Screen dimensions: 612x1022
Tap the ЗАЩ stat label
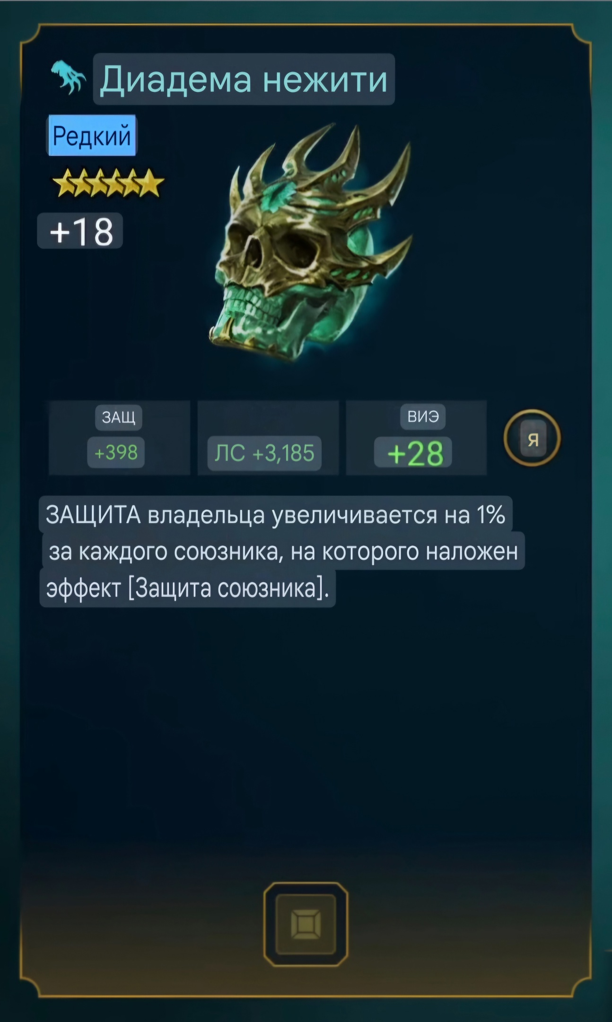[x=118, y=417]
